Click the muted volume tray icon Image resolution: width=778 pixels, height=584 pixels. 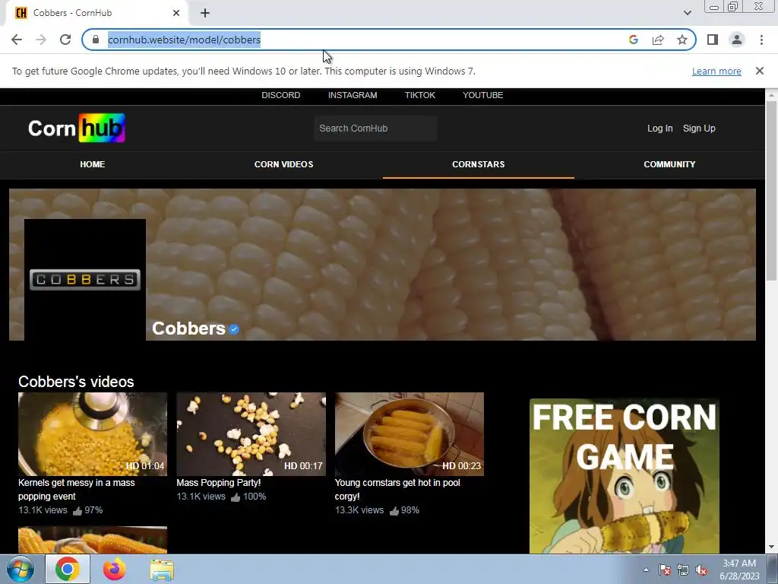pyautogui.click(x=701, y=570)
